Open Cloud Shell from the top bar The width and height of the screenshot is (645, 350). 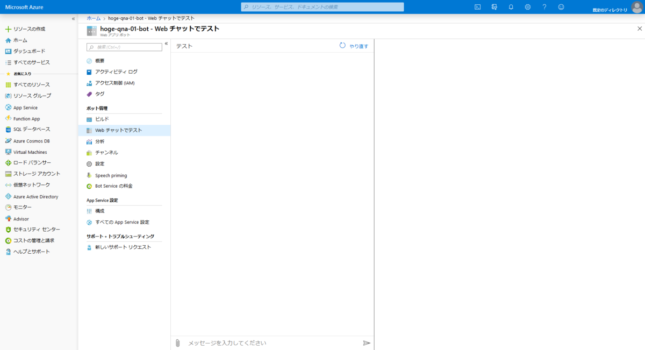(477, 7)
